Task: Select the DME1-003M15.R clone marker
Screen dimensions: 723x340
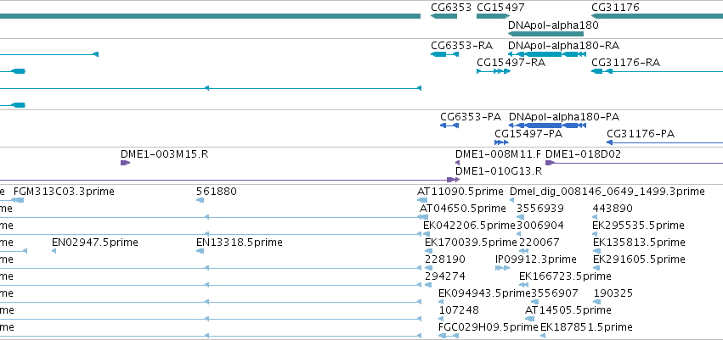Action: [x=126, y=163]
